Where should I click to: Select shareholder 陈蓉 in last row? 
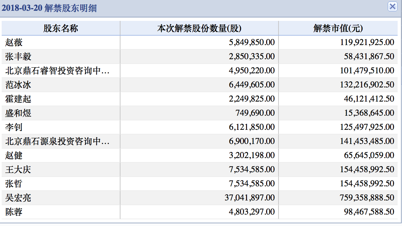tap(14, 212)
